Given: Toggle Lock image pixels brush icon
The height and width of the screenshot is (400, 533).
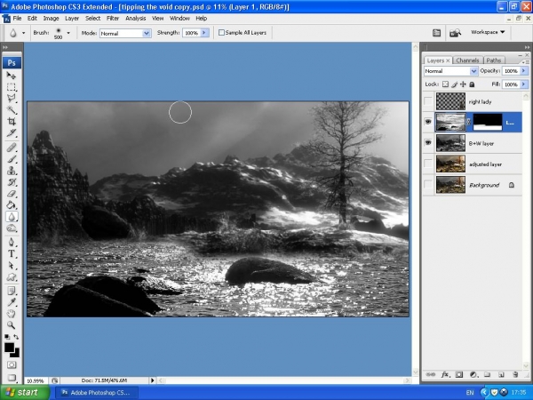Looking at the screenshot, I should (x=455, y=84).
